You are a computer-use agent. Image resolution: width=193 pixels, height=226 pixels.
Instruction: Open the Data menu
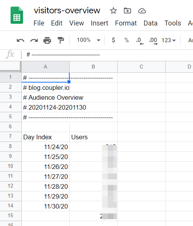click(150, 23)
